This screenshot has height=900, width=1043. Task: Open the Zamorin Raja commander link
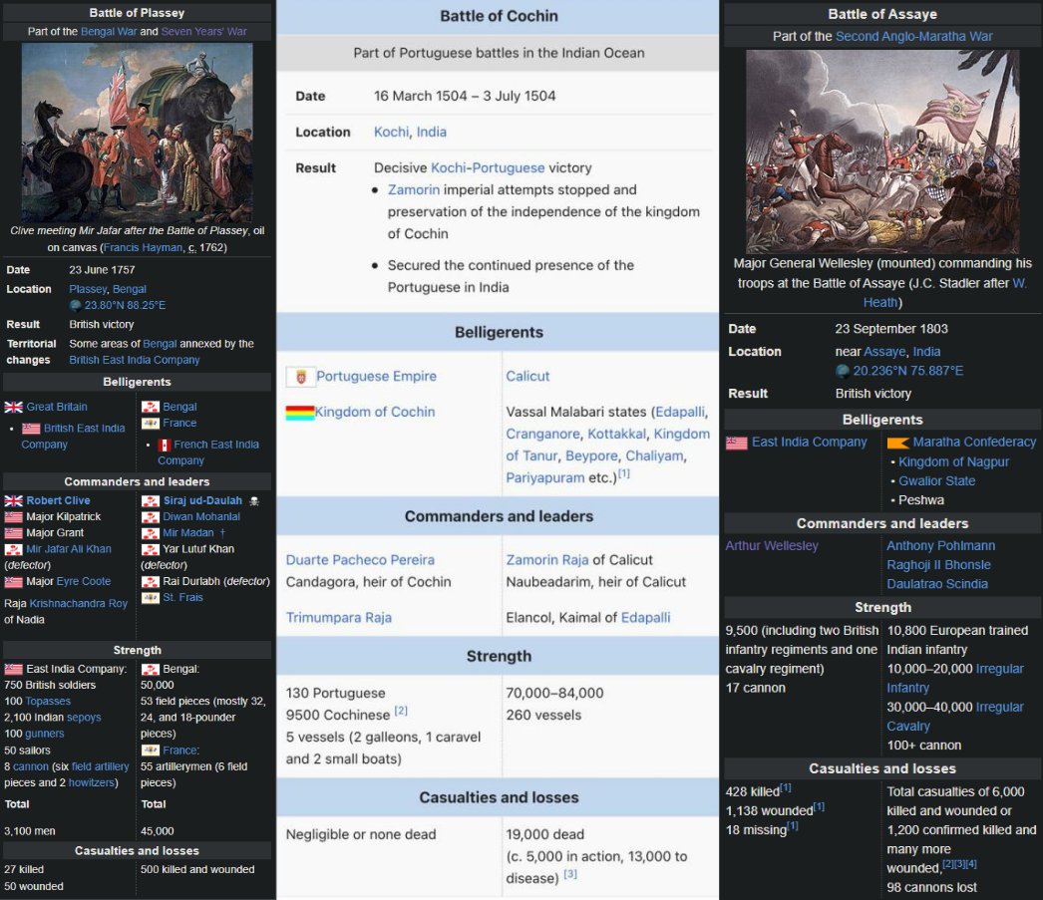tap(546, 560)
